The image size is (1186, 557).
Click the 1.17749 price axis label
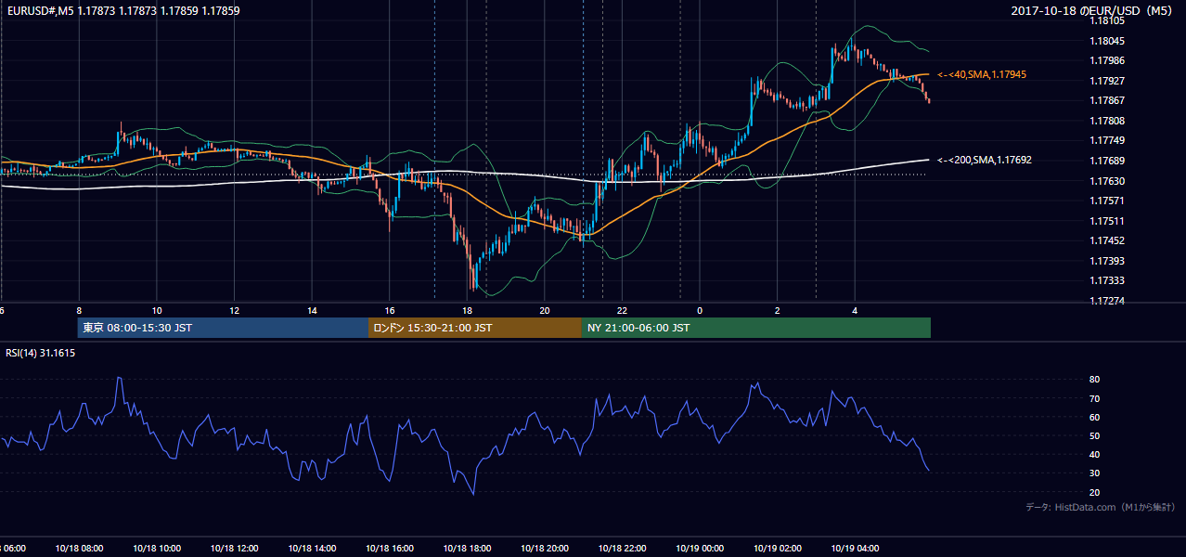(x=1107, y=140)
